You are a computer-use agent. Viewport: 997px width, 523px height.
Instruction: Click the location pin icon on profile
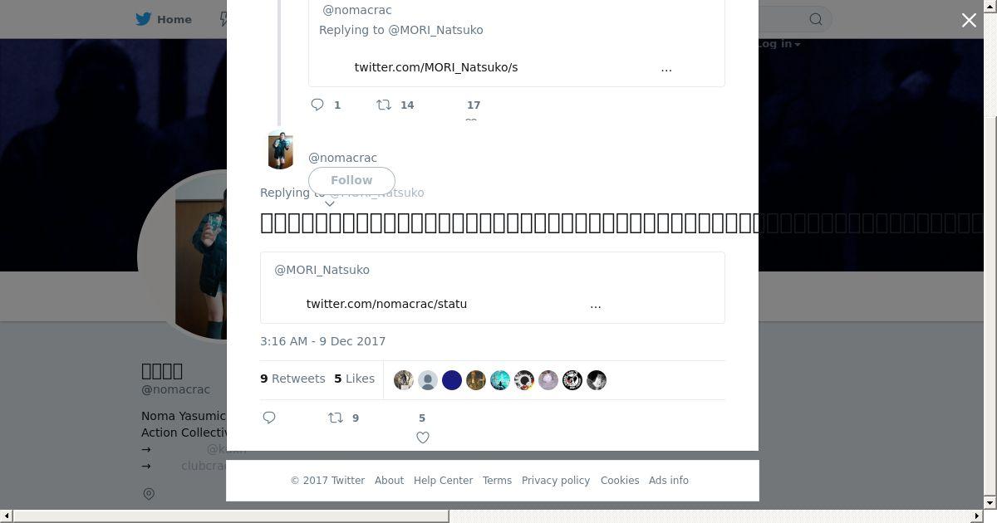[149, 494]
